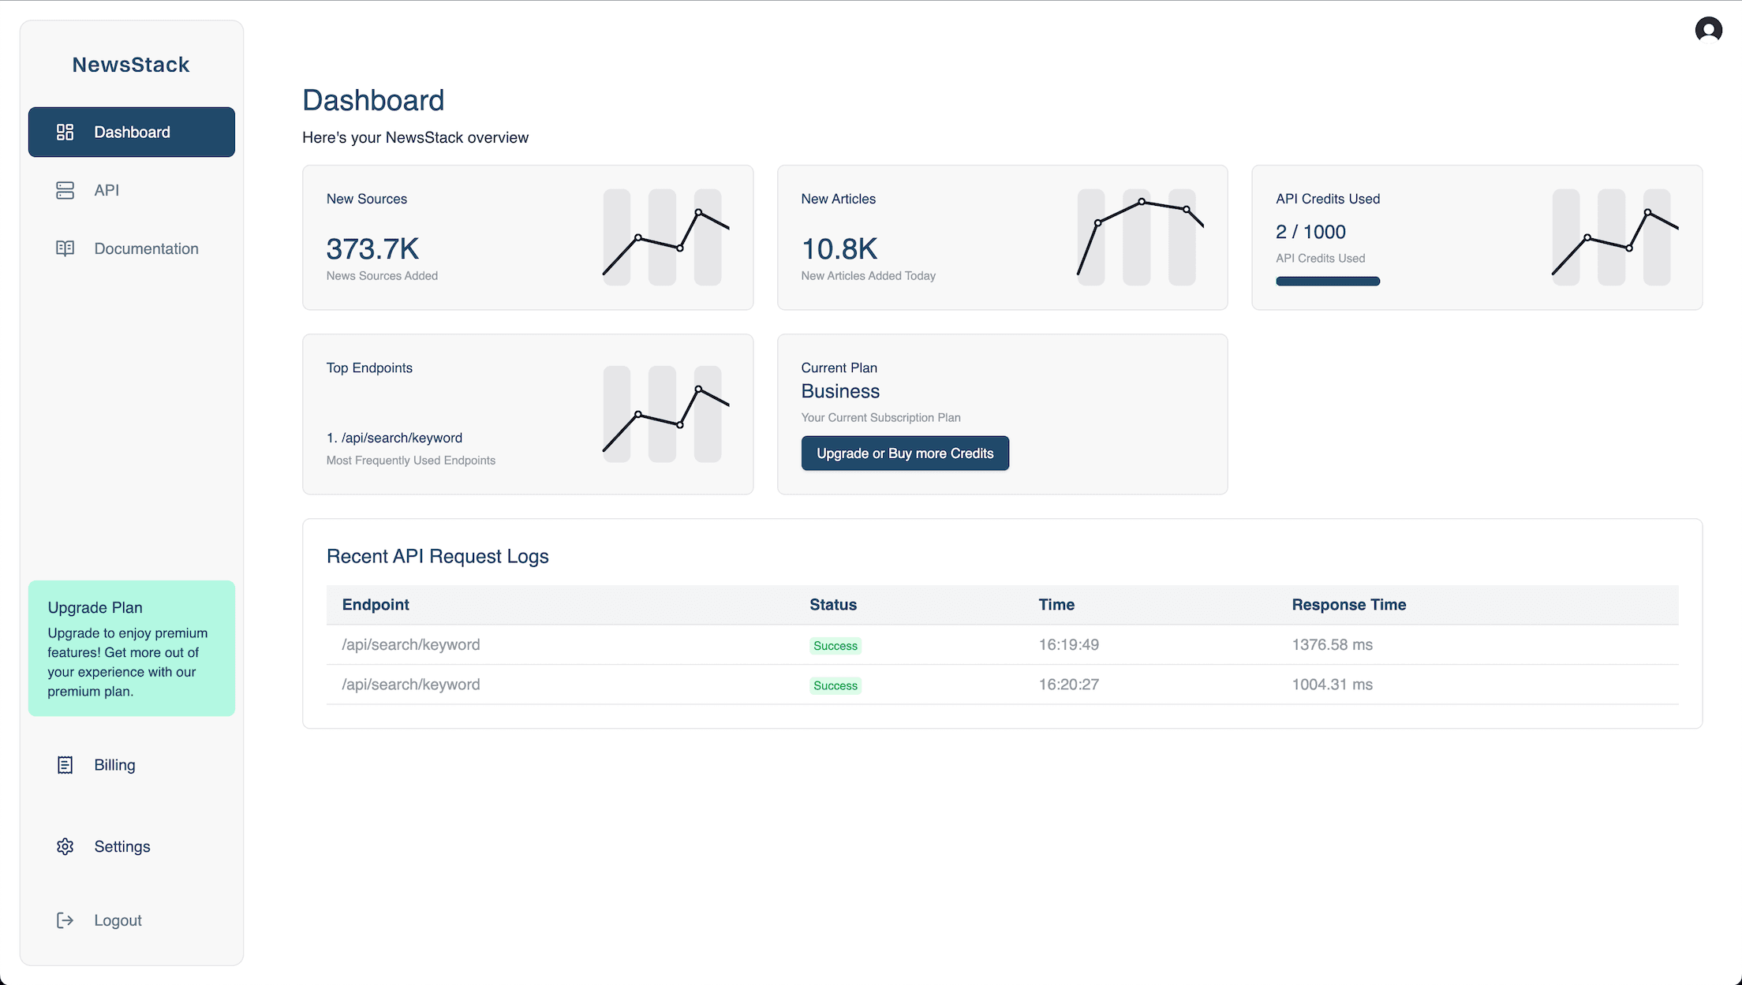1742x985 pixels.
Task: Click the Billing receipt icon
Action: (x=65, y=765)
